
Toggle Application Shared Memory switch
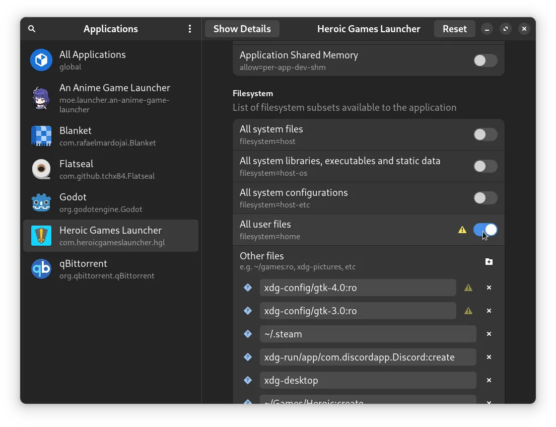(485, 60)
